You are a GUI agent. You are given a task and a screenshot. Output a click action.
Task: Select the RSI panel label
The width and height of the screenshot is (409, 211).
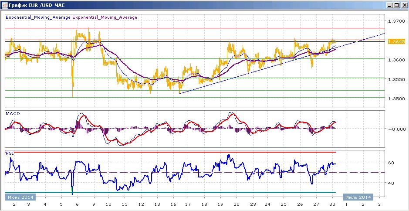coord(9,153)
